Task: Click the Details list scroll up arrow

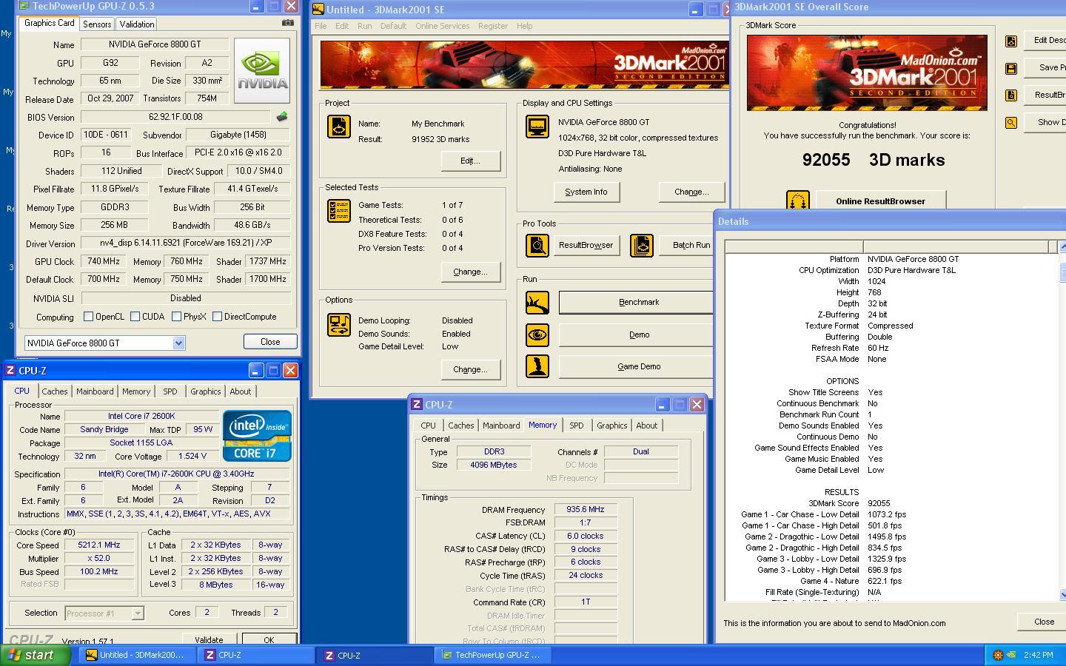Action: pos(1063,246)
